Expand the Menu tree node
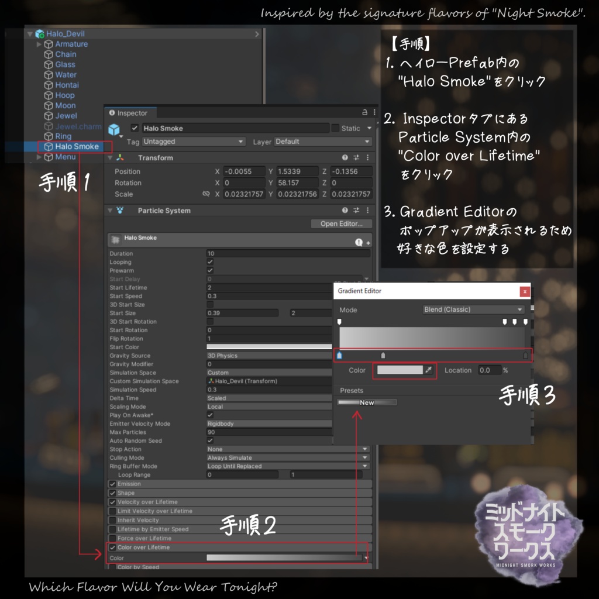 pyautogui.click(x=39, y=157)
